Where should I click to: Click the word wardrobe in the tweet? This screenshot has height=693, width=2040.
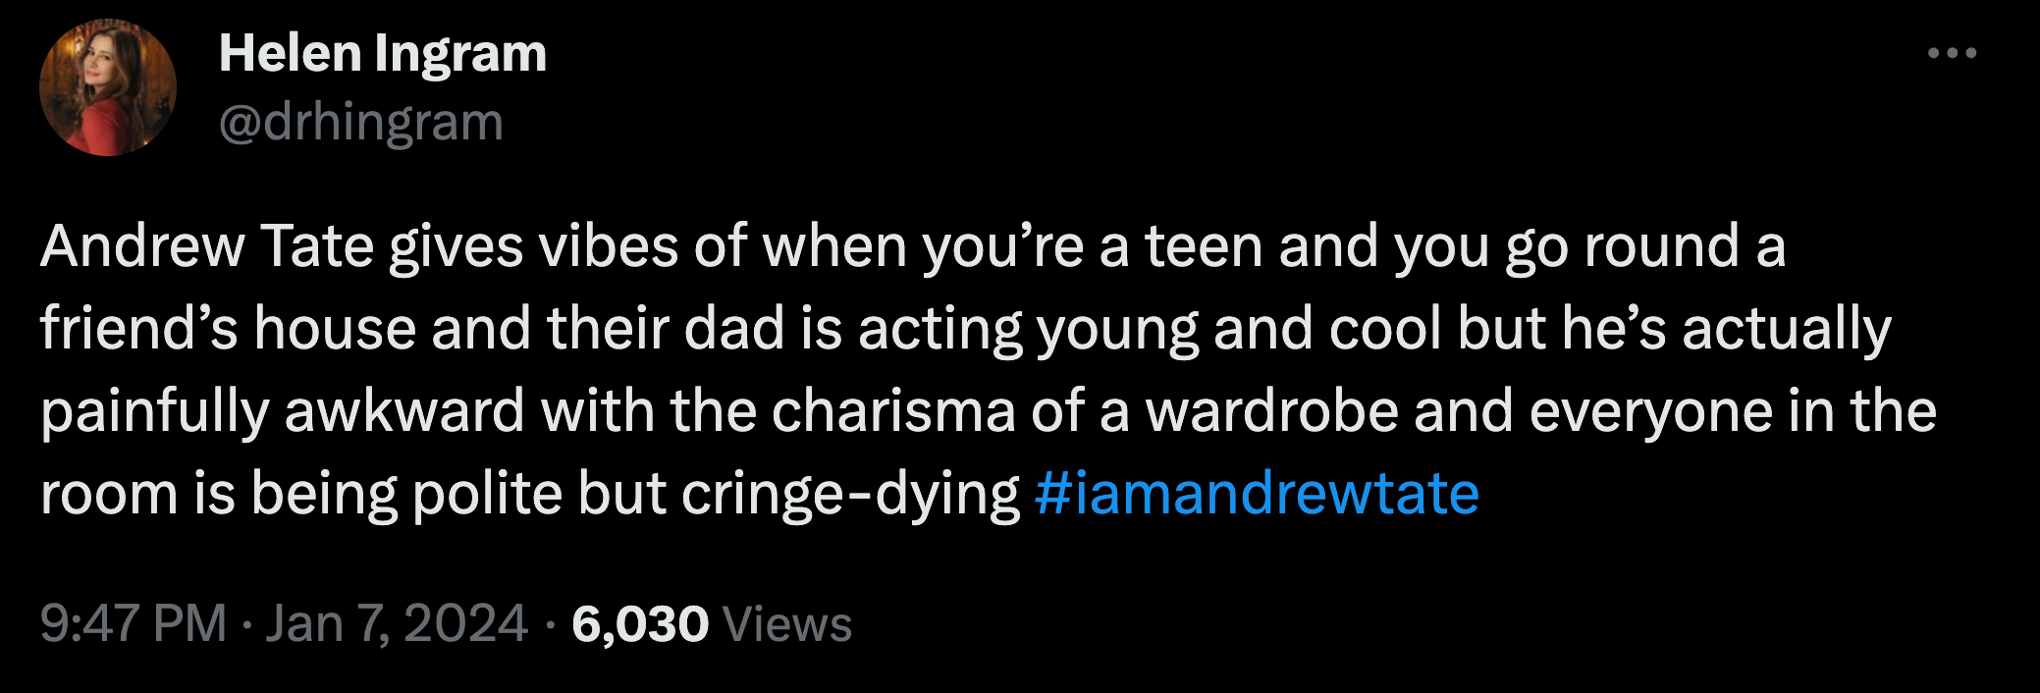tap(1272, 410)
